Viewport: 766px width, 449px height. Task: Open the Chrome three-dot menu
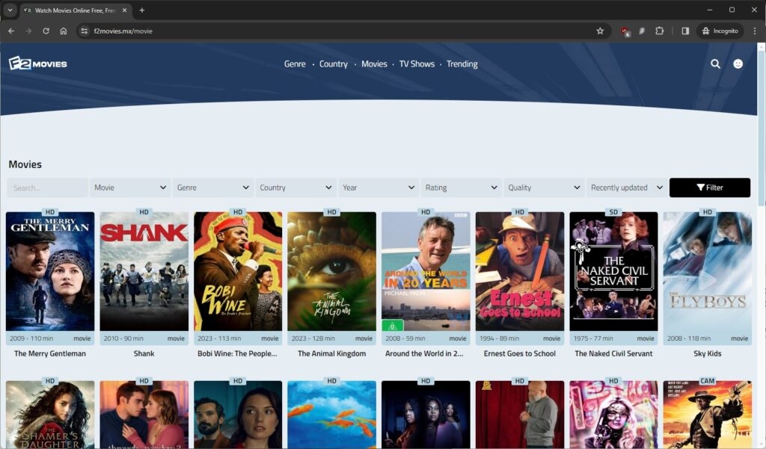(755, 31)
